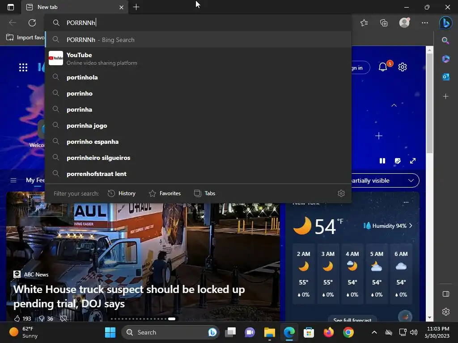This screenshot has height=343, width=458.
Task: Choose the porrinho suggestion
Action: (198, 93)
